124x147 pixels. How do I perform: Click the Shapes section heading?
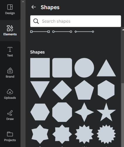[x=37, y=52]
